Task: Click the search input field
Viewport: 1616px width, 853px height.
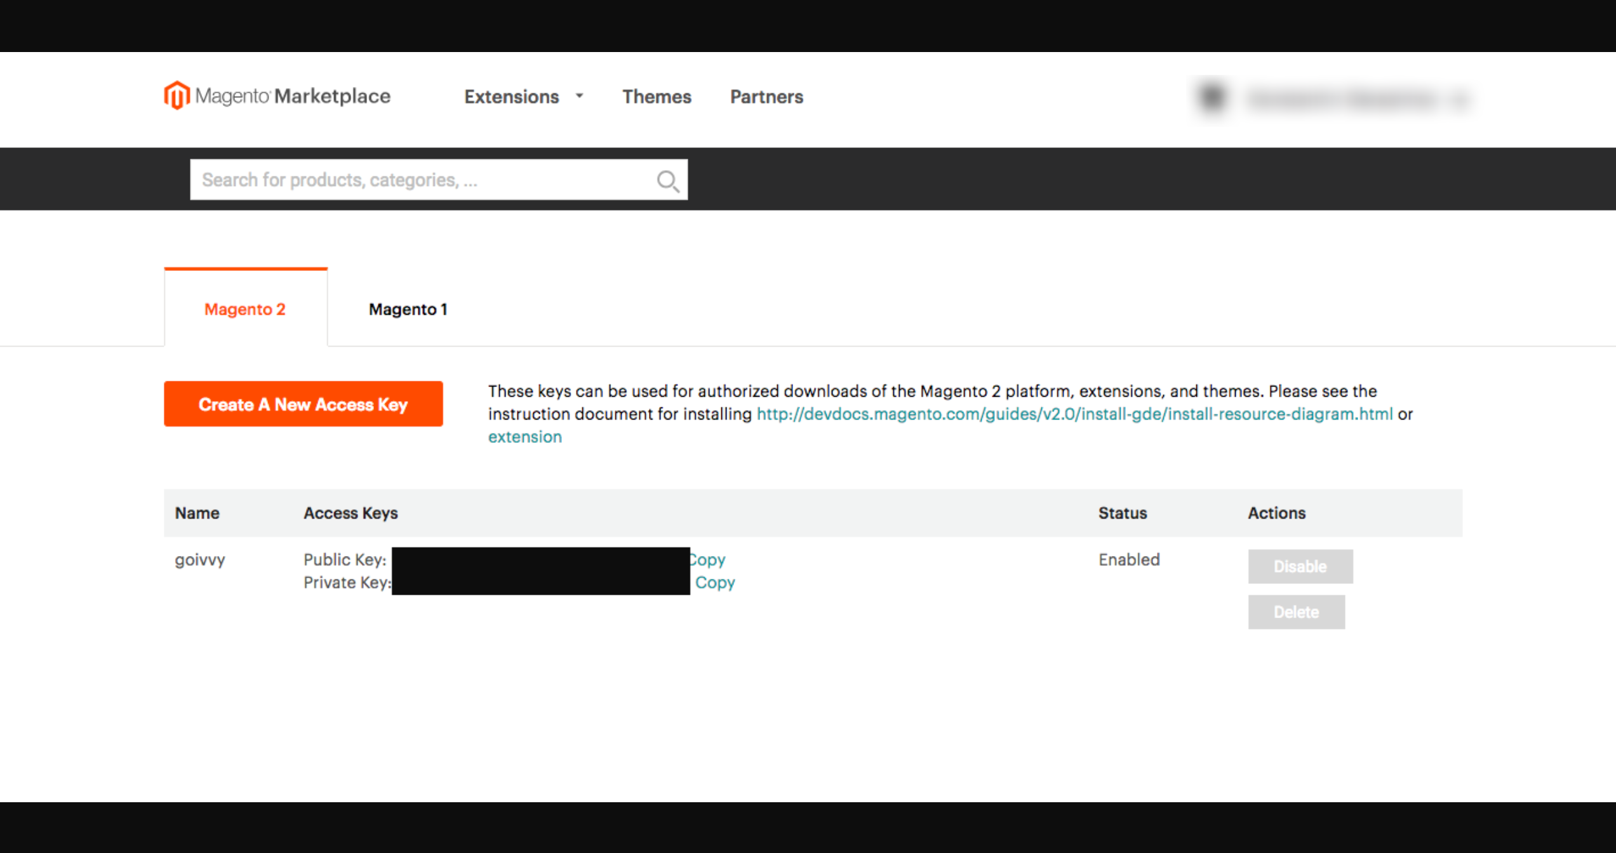Action: click(438, 178)
